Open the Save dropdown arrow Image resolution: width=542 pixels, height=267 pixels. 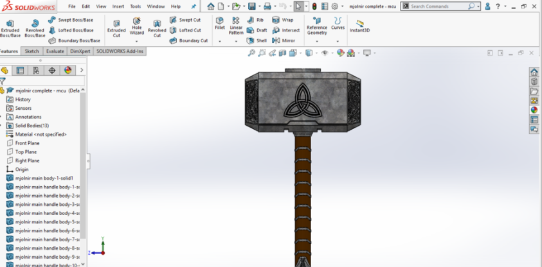coord(259,6)
